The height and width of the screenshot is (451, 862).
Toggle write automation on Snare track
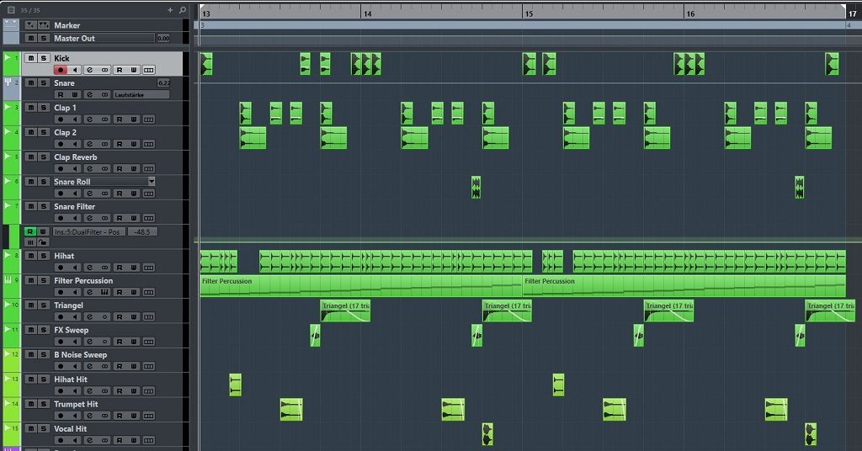click(x=75, y=94)
